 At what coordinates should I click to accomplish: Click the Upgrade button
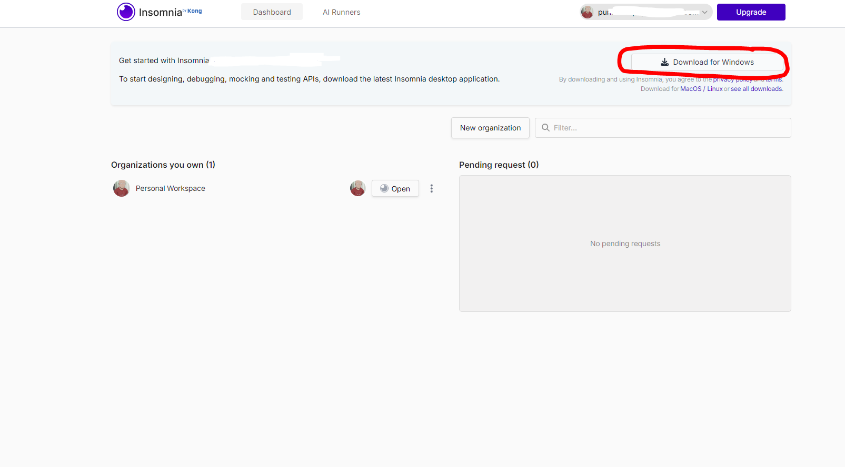coord(751,12)
